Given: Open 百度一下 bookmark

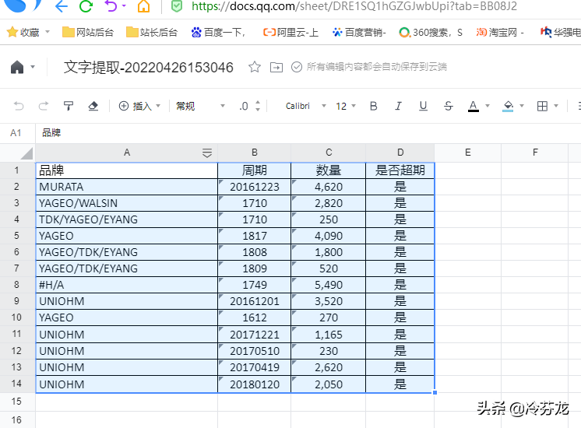Looking at the screenshot, I should [218, 33].
